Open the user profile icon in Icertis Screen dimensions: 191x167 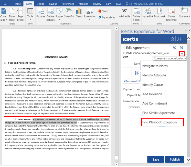click(x=179, y=39)
